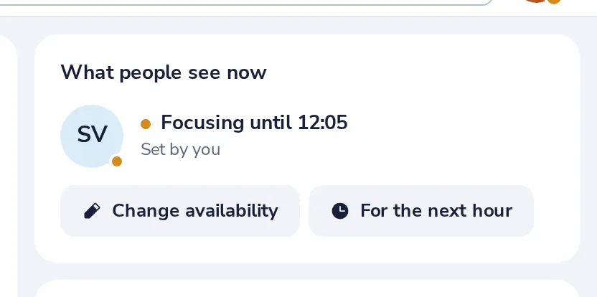Click the orange status dot on SV avatar
The image size is (597, 297).
(x=117, y=161)
